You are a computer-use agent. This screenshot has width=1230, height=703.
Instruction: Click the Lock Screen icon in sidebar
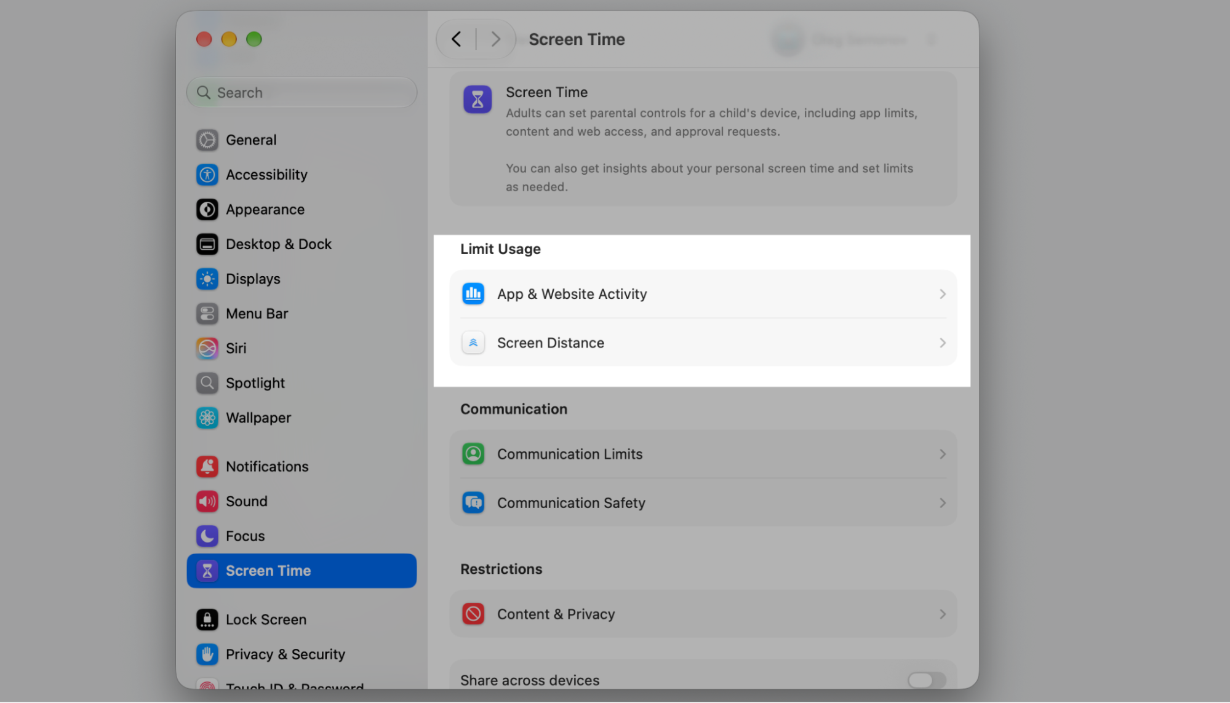pyautogui.click(x=207, y=619)
